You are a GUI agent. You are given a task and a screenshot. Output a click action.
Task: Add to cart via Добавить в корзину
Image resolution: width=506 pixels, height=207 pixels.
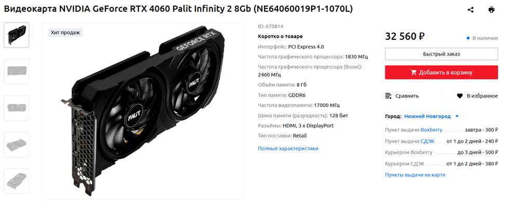(442, 72)
